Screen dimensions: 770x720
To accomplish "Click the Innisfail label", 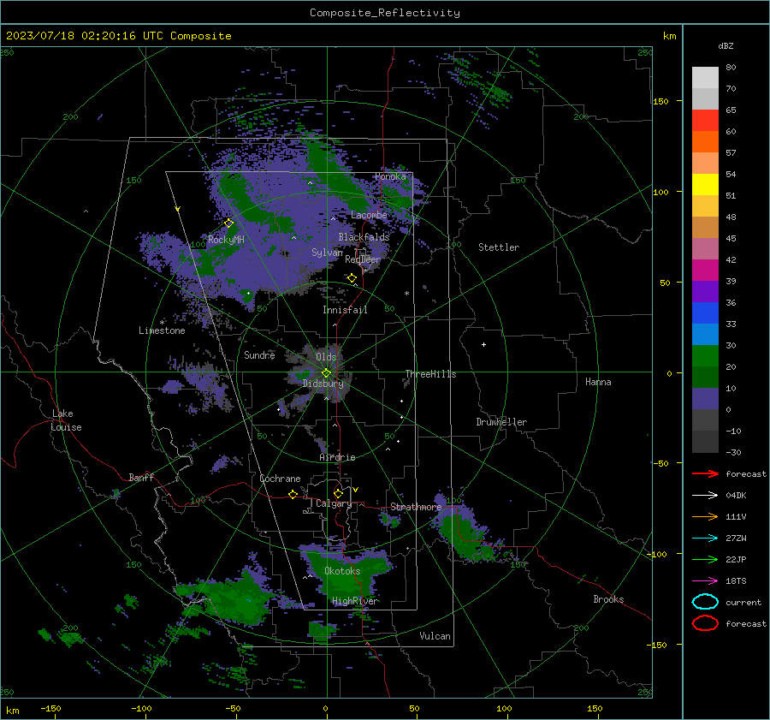I will point(345,310).
